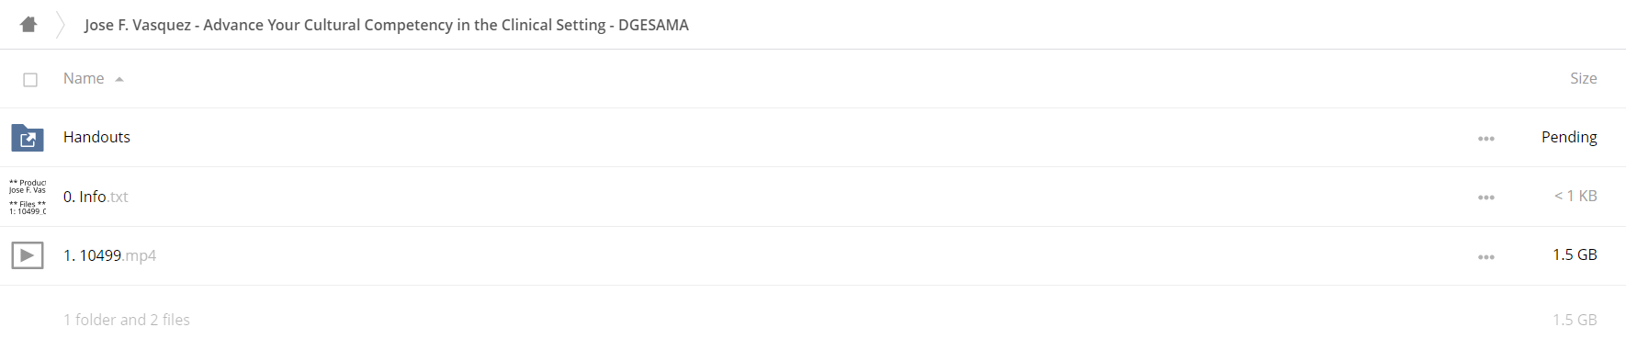The height and width of the screenshot is (350, 1626).
Task: Click the 1.5 GB size of 10499.mp4
Action: click(x=1575, y=254)
